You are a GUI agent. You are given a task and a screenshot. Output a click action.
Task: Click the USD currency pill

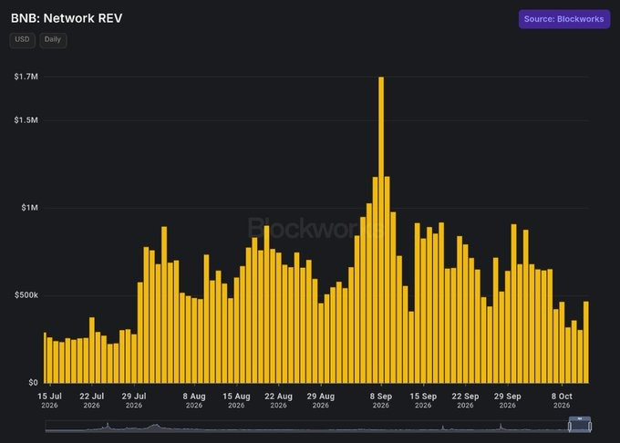pos(22,40)
